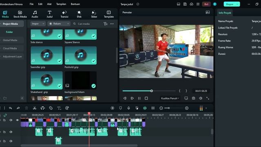Image resolution: width=261 pixels, height=147 pixels.
Task: Open the Alat menu
Action: (x=49, y=4)
